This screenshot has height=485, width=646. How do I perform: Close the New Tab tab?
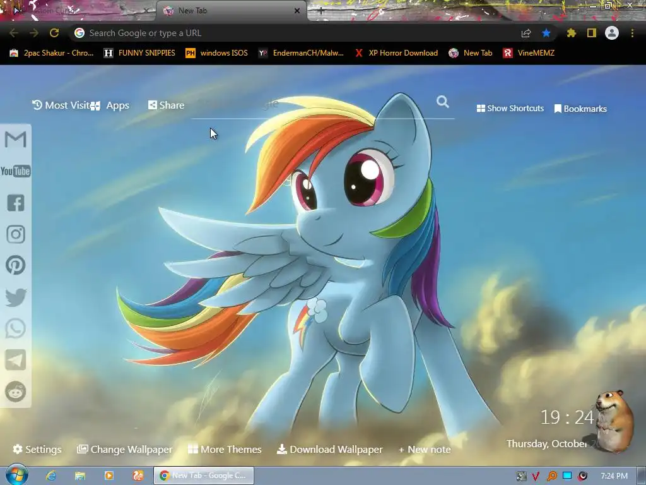pyautogui.click(x=297, y=11)
